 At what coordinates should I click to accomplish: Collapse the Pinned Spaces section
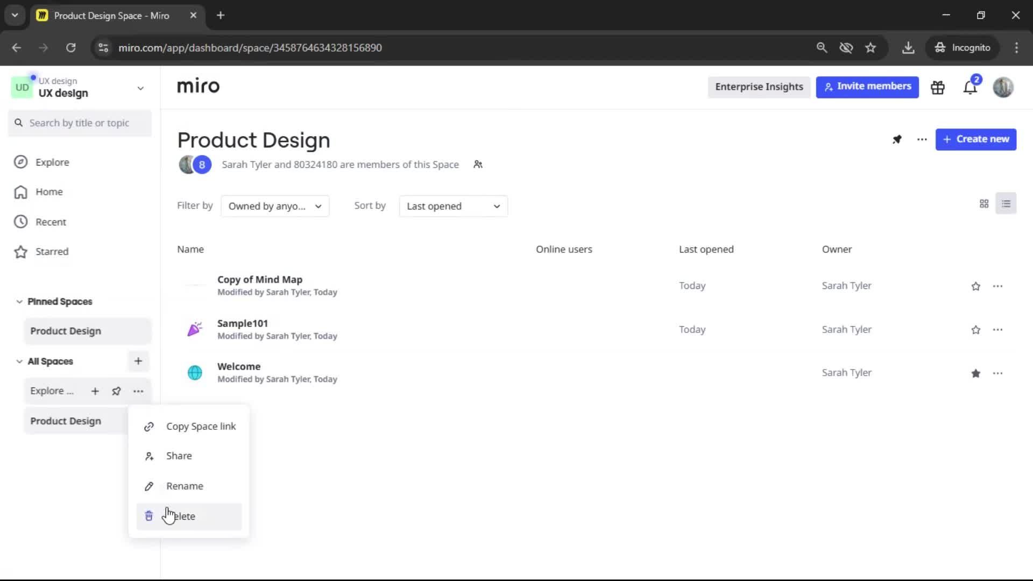[x=19, y=302]
